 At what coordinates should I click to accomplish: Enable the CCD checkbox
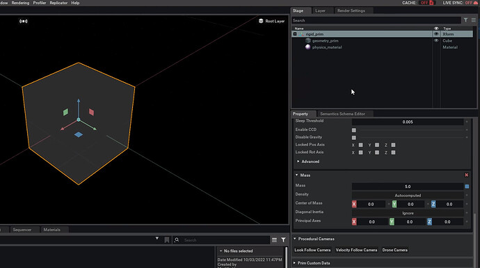coord(354,130)
